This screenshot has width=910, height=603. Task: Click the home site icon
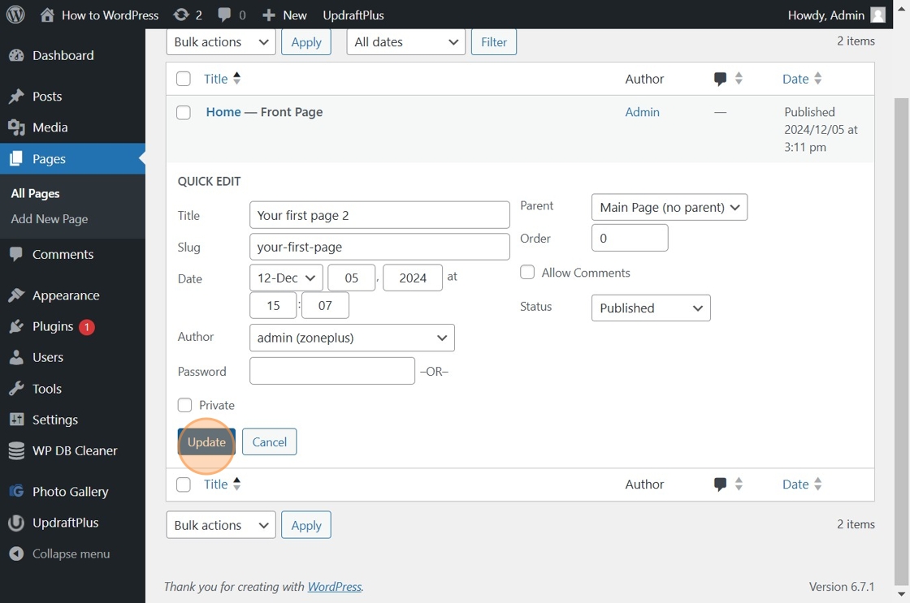[x=47, y=15]
